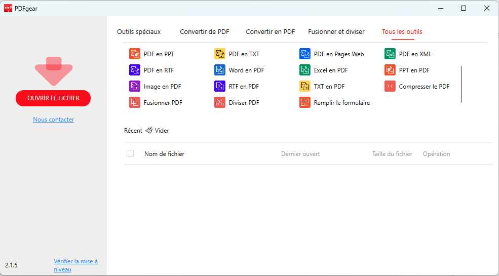Click the Diviser PDF label
The width and height of the screenshot is (499, 276).
point(244,103)
